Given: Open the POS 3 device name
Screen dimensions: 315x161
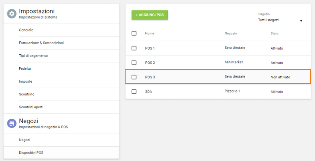Looking at the screenshot, I should tap(150, 77).
